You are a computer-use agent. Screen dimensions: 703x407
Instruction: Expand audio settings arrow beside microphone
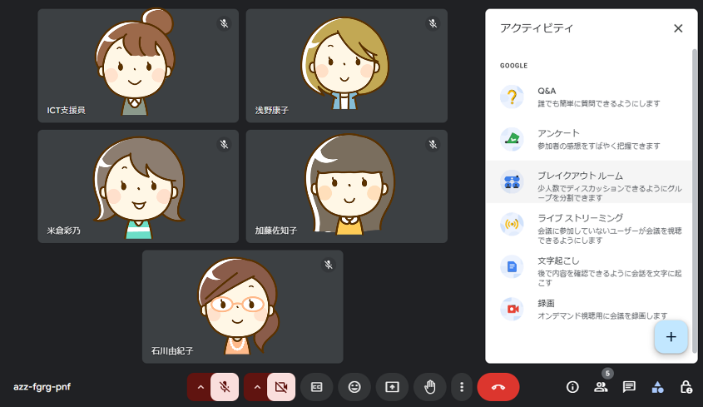point(200,387)
